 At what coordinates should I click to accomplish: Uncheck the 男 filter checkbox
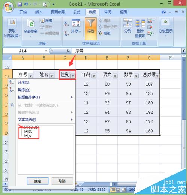[26, 131]
